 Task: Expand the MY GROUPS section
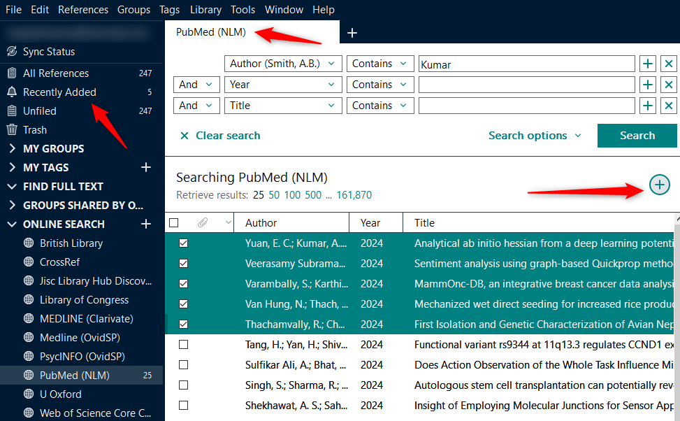[x=12, y=149]
